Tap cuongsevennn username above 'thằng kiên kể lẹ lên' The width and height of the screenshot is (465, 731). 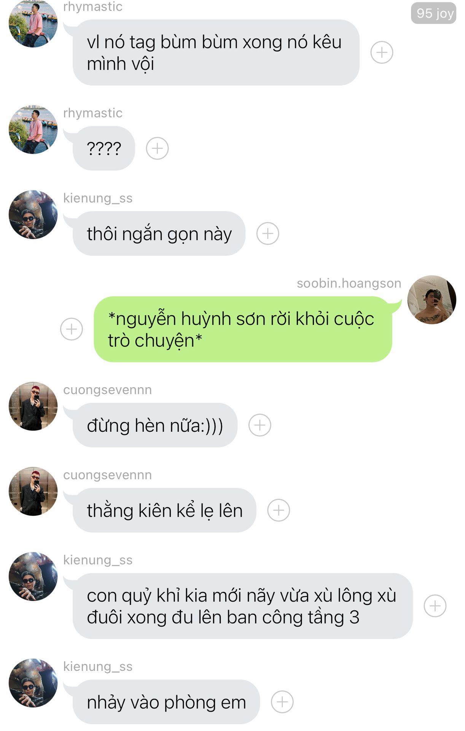pos(107,475)
